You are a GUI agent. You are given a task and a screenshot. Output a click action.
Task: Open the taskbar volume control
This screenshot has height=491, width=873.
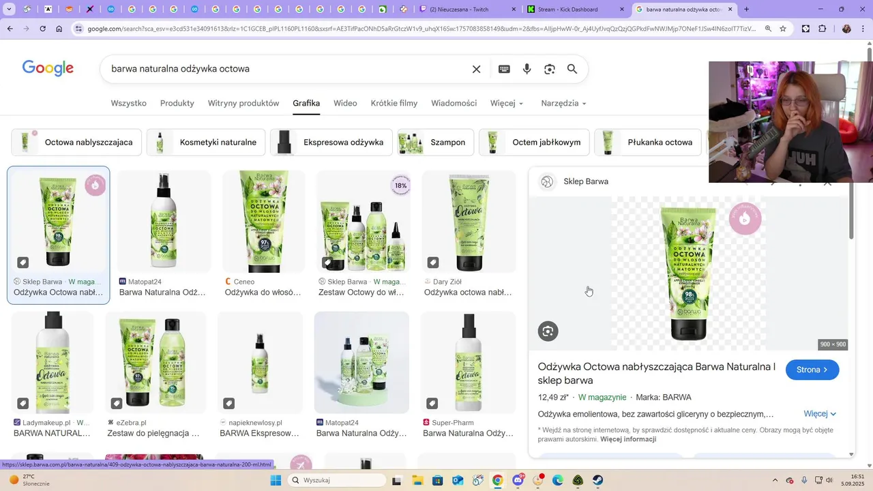click(829, 480)
